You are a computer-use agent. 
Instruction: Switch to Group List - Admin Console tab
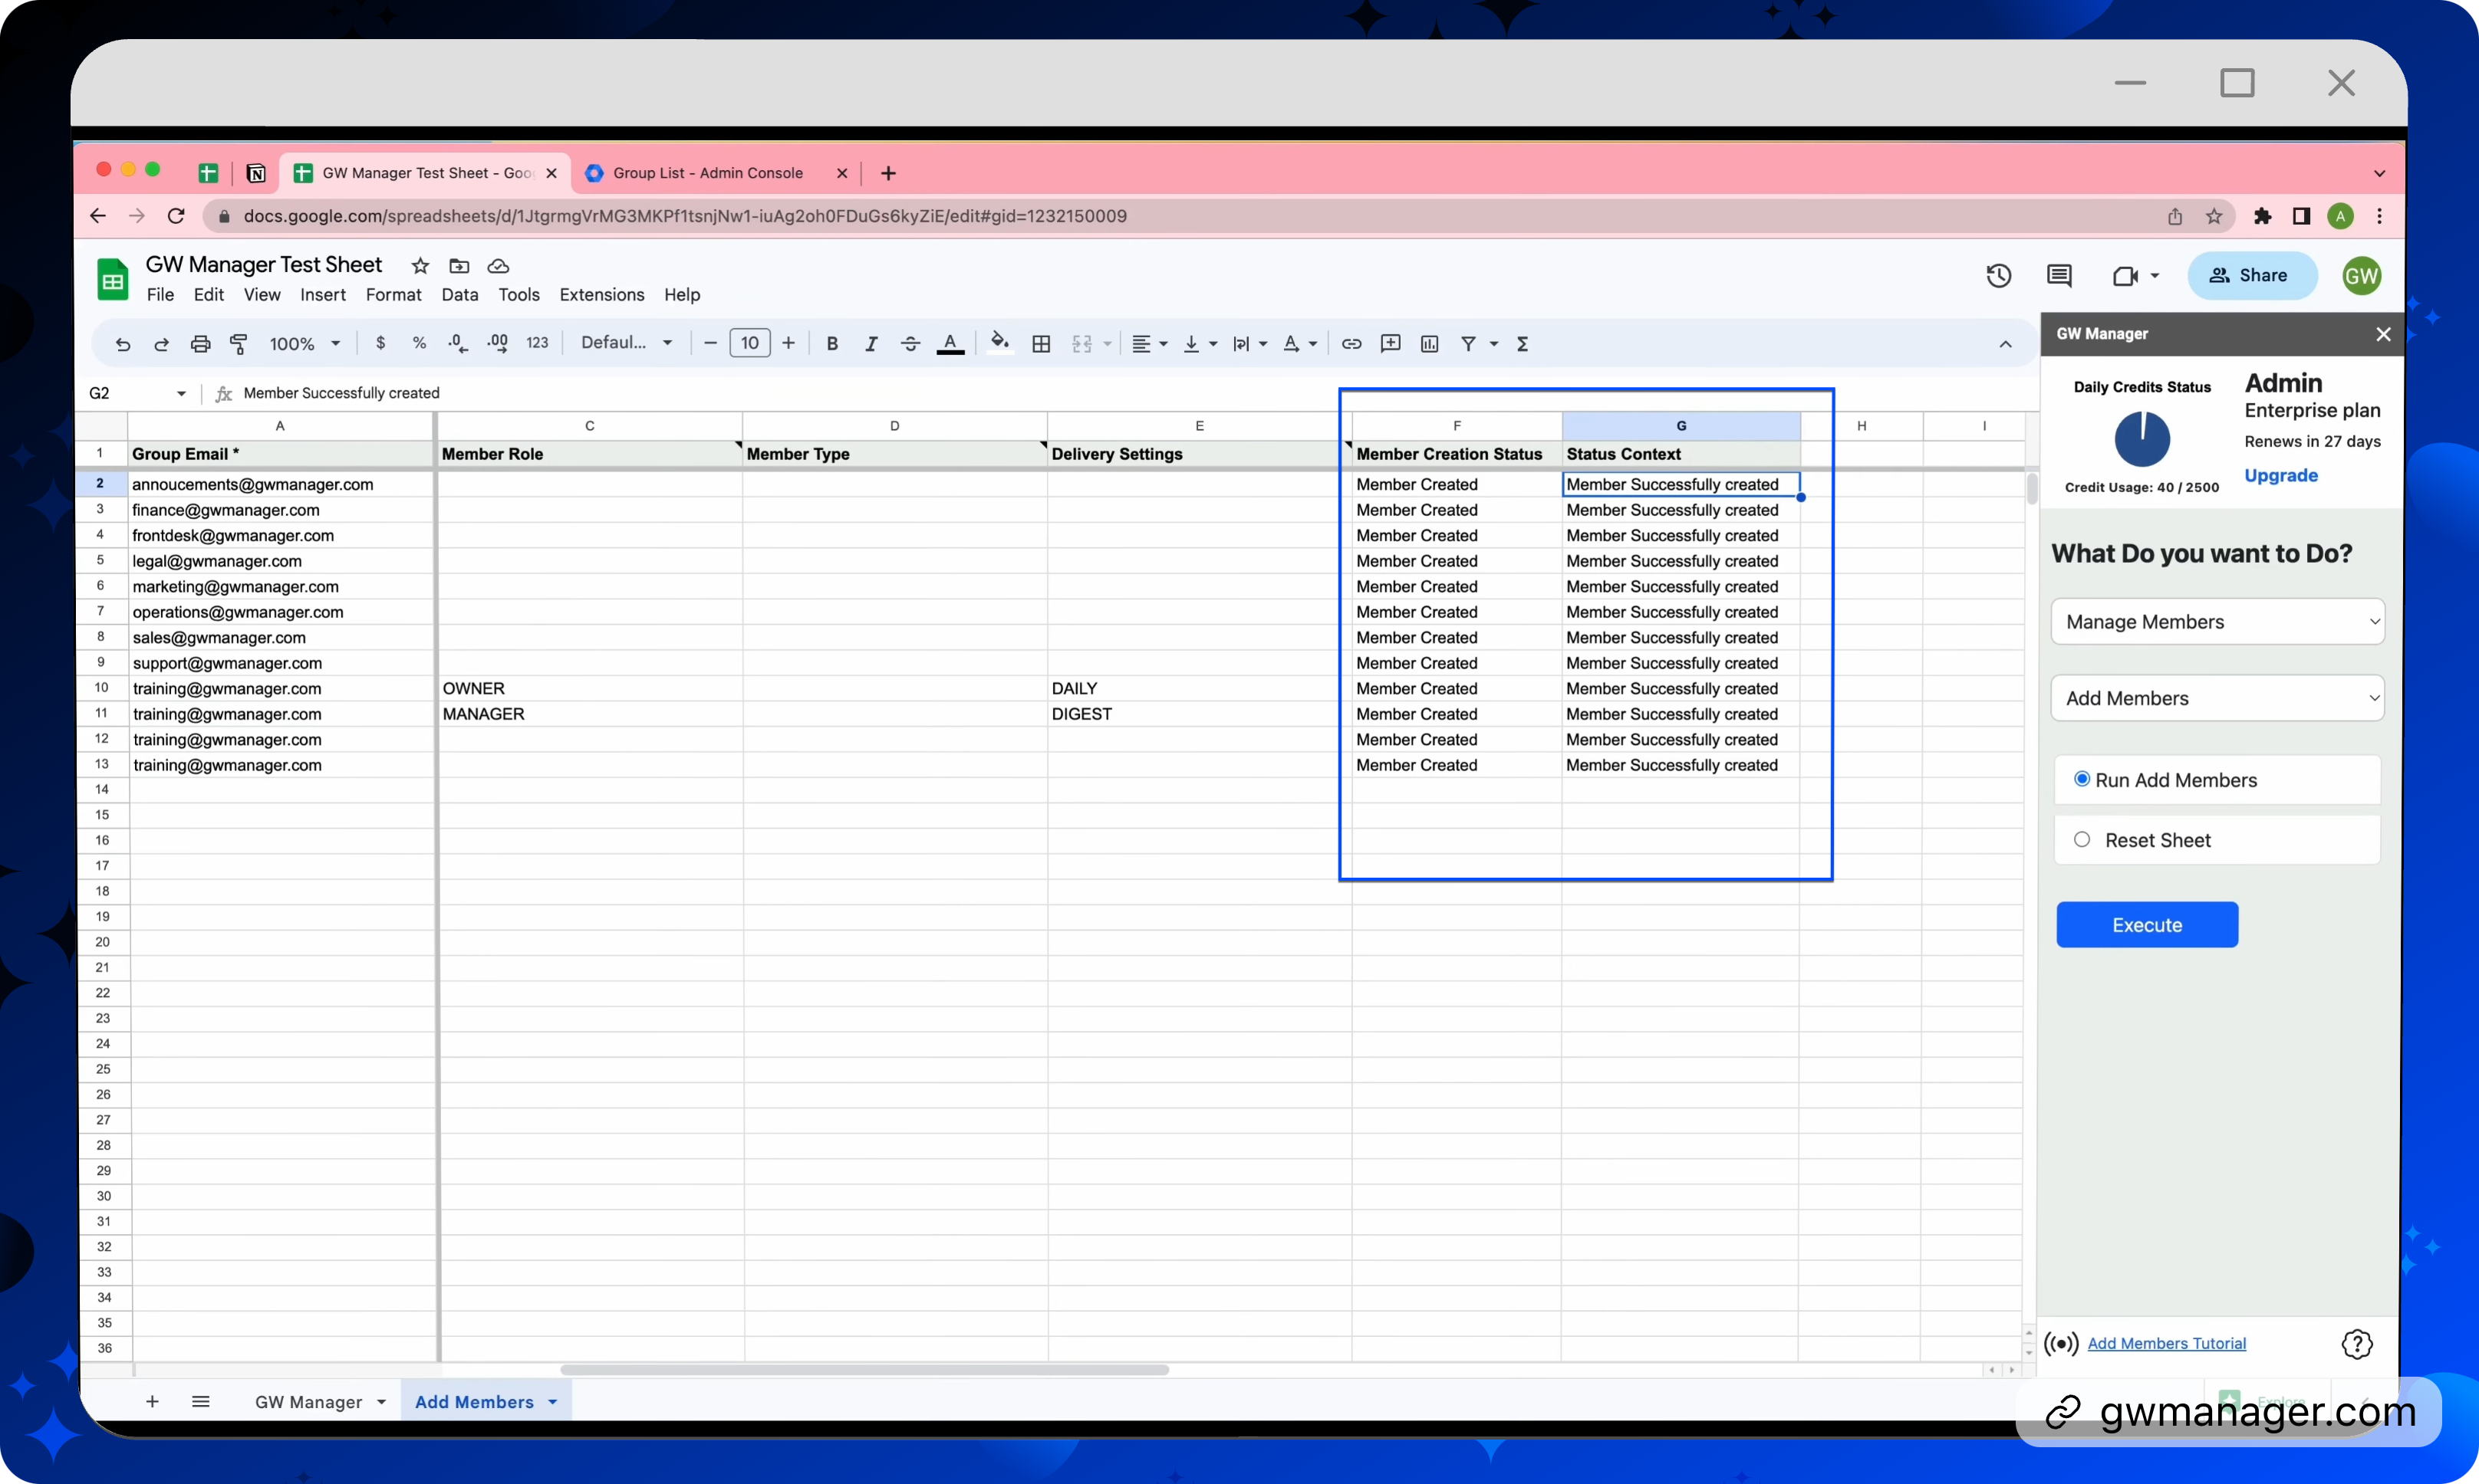coord(706,173)
